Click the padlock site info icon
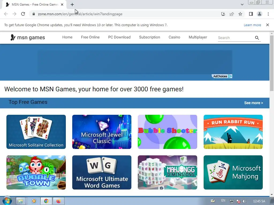 coord(34,14)
